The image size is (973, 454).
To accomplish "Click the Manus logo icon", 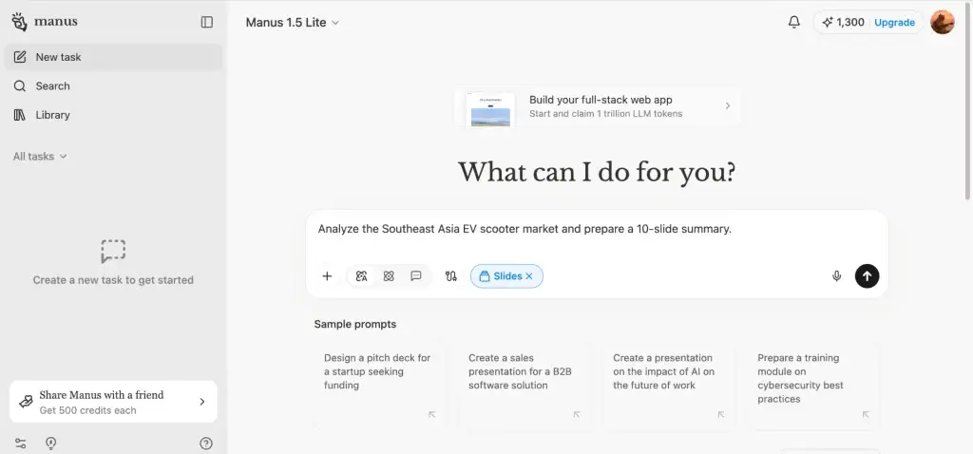I will pyautogui.click(x=19, y=22).
